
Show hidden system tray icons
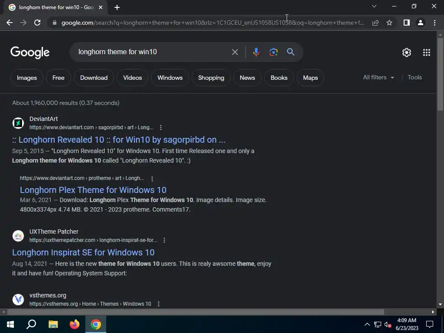tap(367, 324)
